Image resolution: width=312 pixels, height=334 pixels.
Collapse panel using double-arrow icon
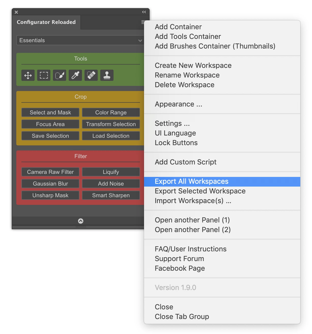(x=144, y=12)
